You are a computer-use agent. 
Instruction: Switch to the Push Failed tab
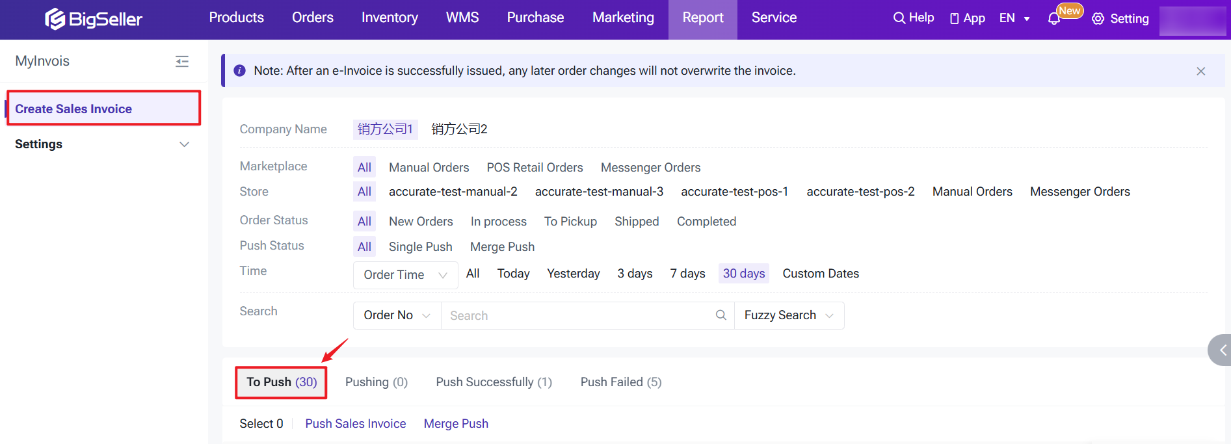620,382
